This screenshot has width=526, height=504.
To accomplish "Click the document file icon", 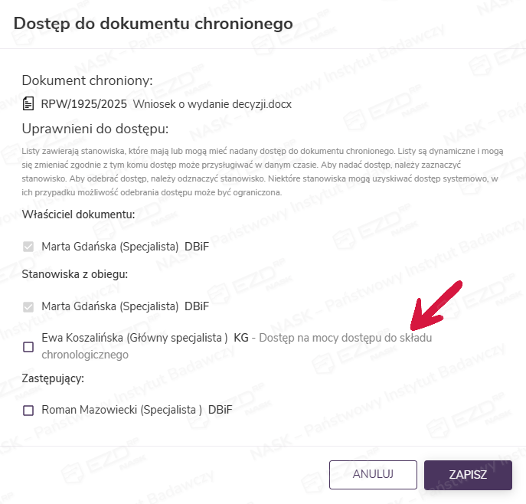I will (x=28, y=103).
